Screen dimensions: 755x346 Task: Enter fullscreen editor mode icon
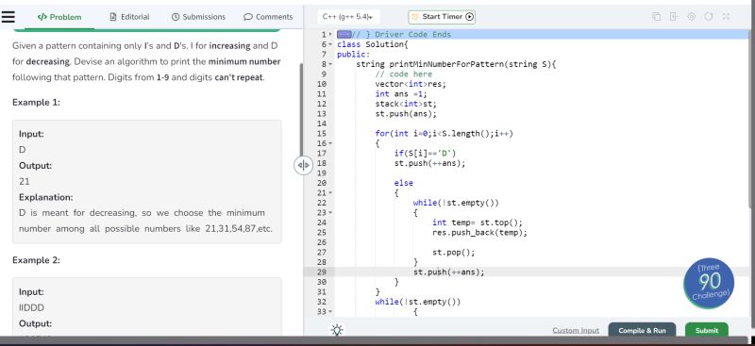tap(726, 16)
